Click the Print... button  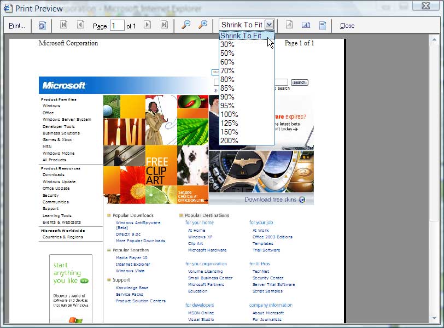pyautogui.click(x=17, y=26)
